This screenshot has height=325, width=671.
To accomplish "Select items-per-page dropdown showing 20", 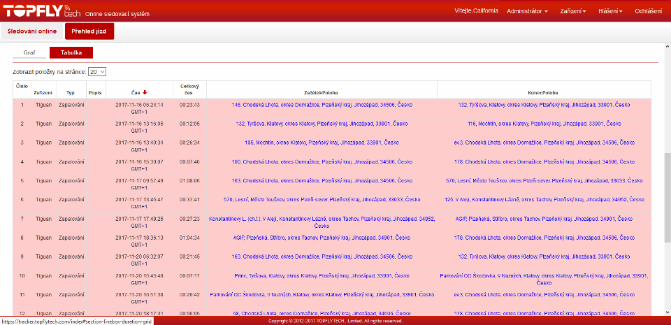I will pyautogui.click(x=97, y=71).
